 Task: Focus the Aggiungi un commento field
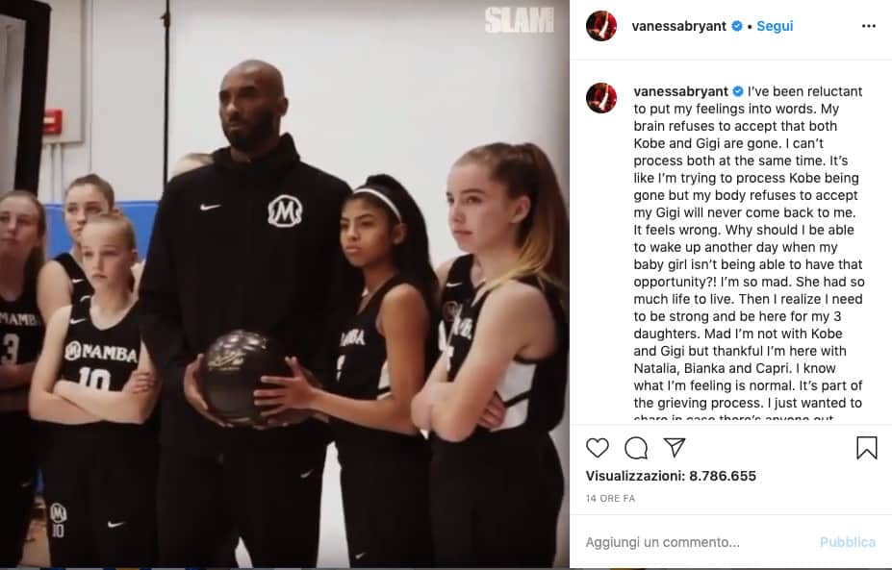tap(700, 542)
